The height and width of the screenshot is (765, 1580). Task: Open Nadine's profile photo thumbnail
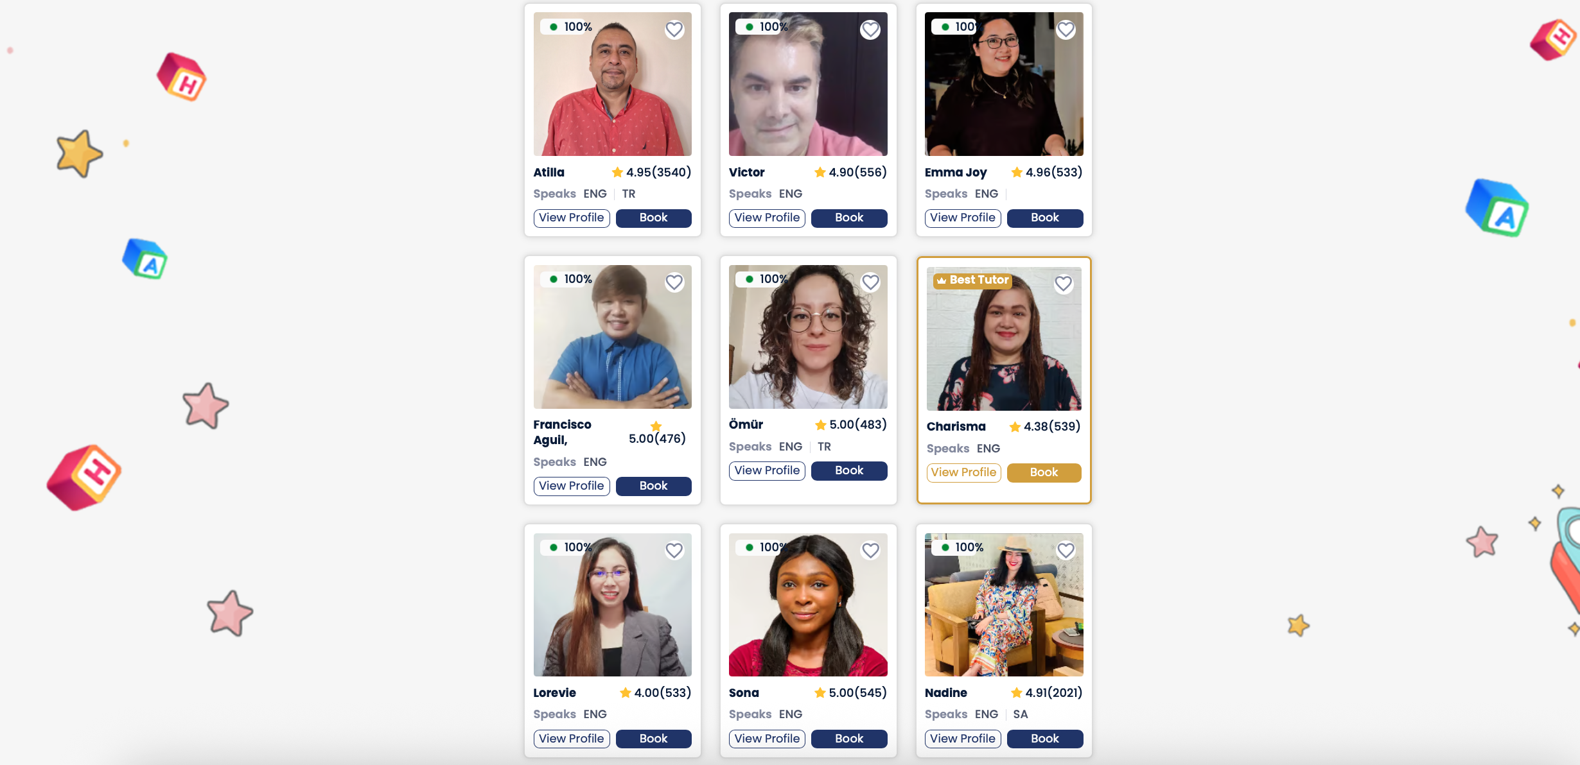[x=1004, y=605]
